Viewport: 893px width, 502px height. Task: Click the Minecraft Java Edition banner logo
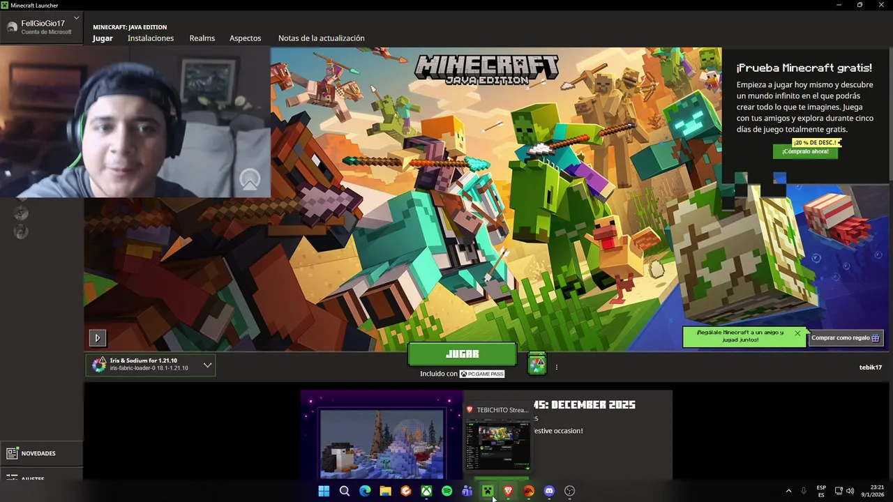coord(486,70)
